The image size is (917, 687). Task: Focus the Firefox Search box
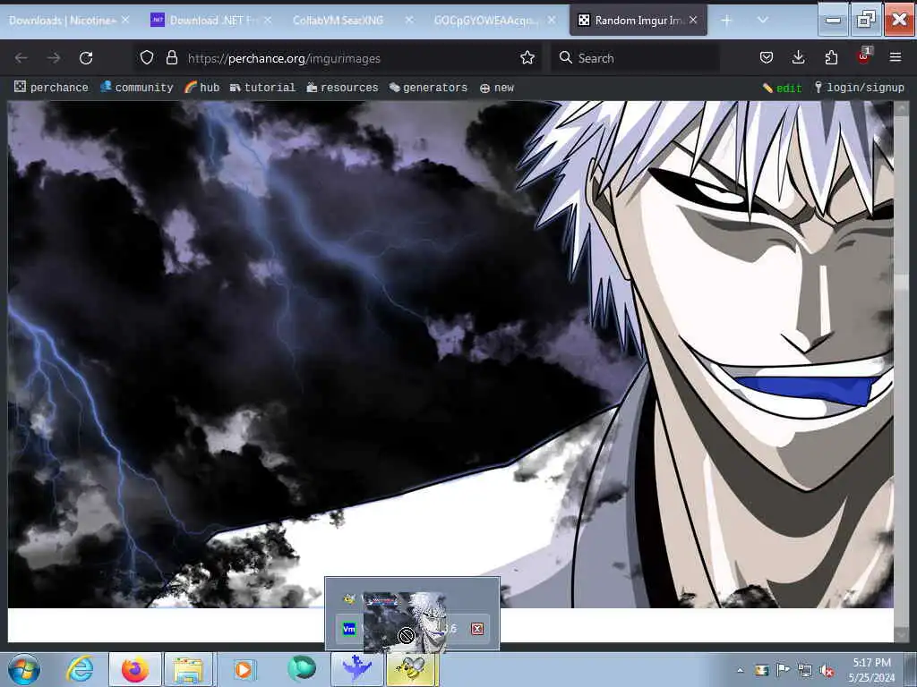click(x=636, y=58)
